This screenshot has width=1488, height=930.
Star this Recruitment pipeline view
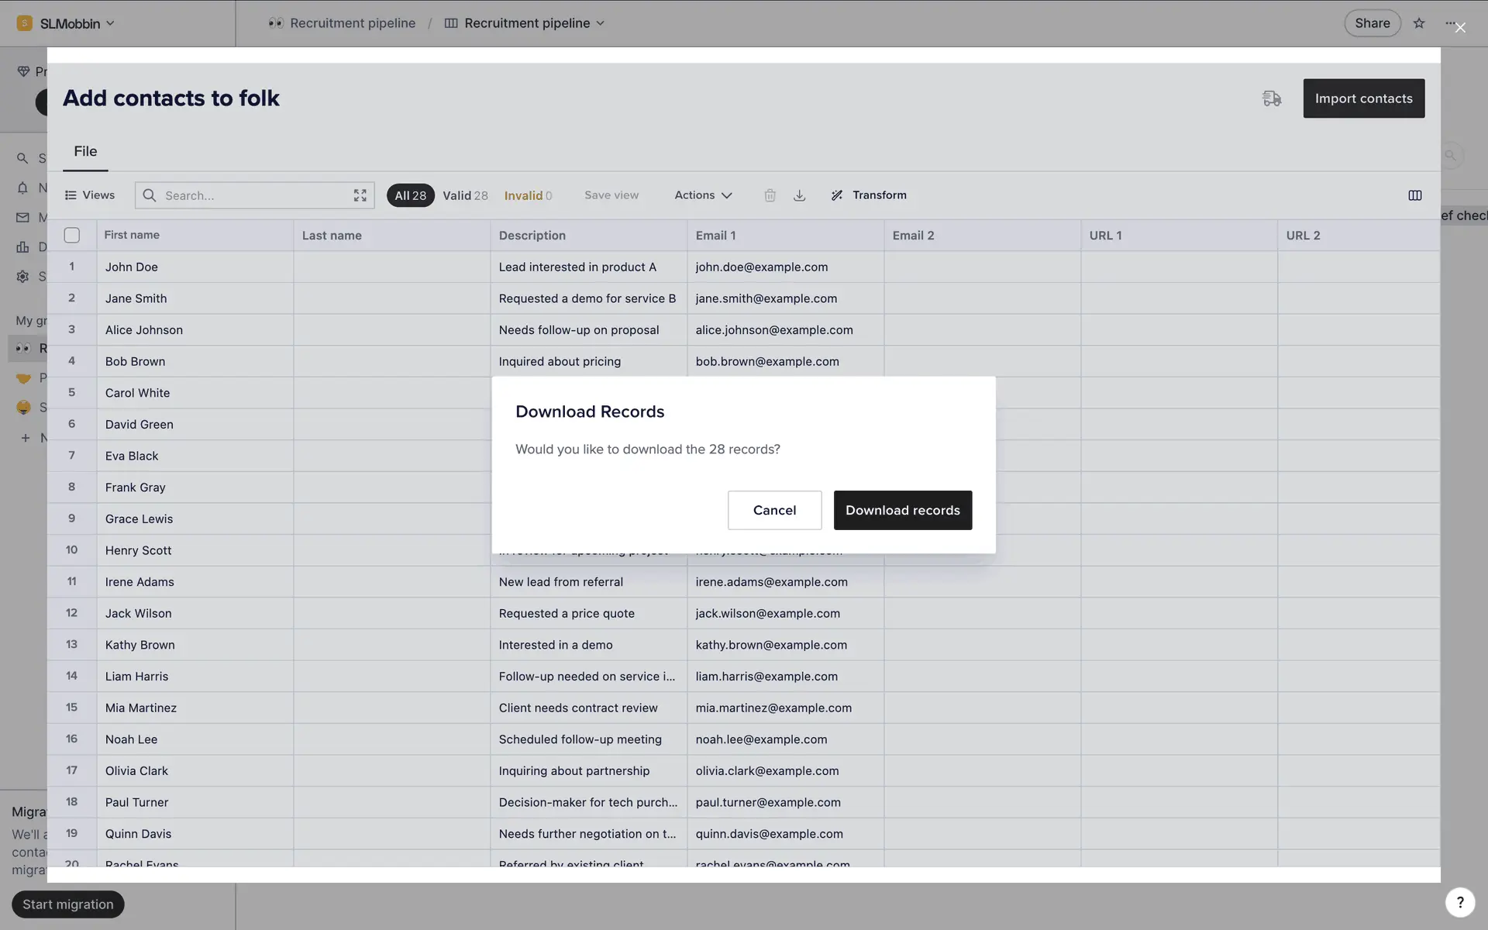point(1418,23)
